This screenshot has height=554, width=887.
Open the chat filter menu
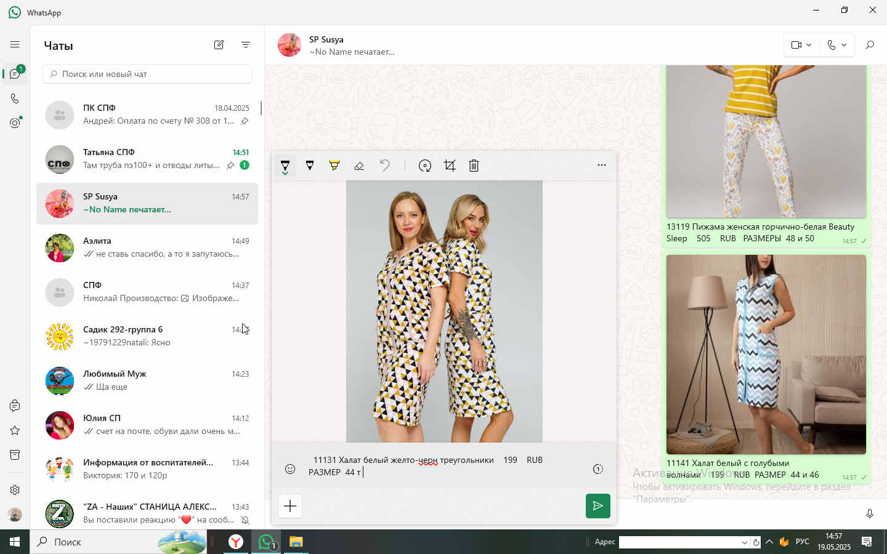(x=246, y=45)
